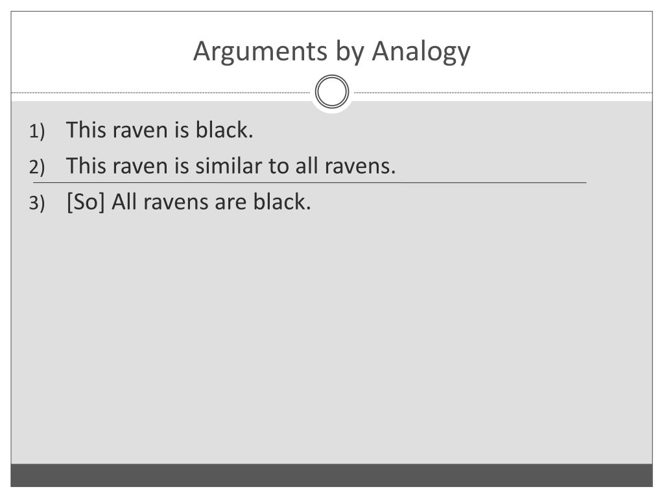Viewport: 664px width, 498px height.
Task: Click the word Analogy in the title
Action: [421, 51]
